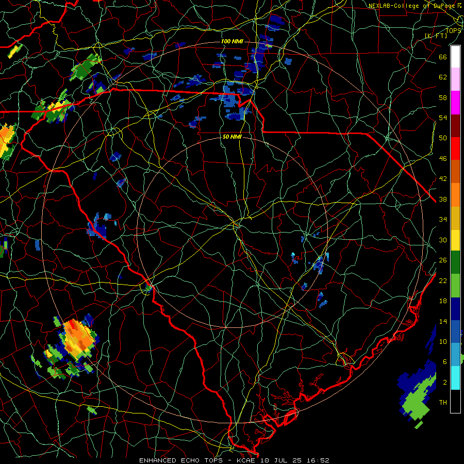464x464 pixels.
Task: Click legend value 26
Action: 443,260
